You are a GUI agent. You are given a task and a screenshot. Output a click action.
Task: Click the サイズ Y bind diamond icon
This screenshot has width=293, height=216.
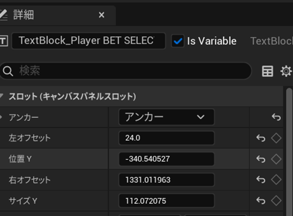tap(276, 201)
